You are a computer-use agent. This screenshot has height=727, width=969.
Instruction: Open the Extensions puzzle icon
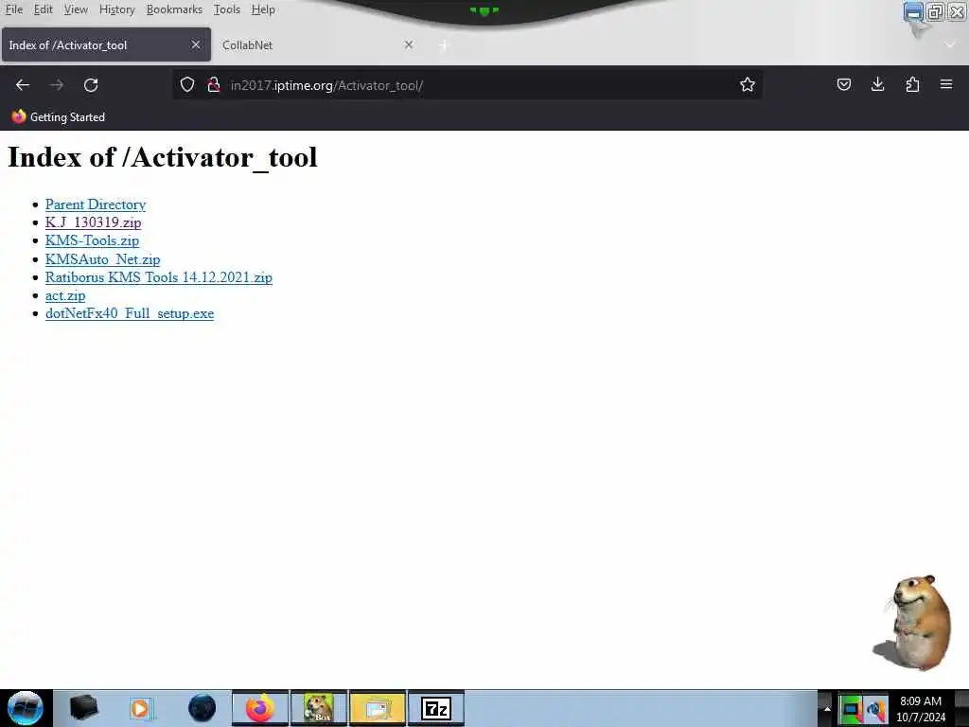(912, 84)
